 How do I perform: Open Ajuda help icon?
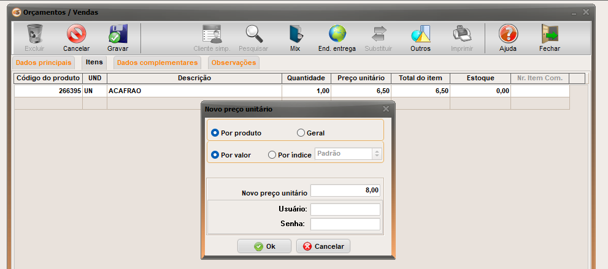tap(507, 34)
